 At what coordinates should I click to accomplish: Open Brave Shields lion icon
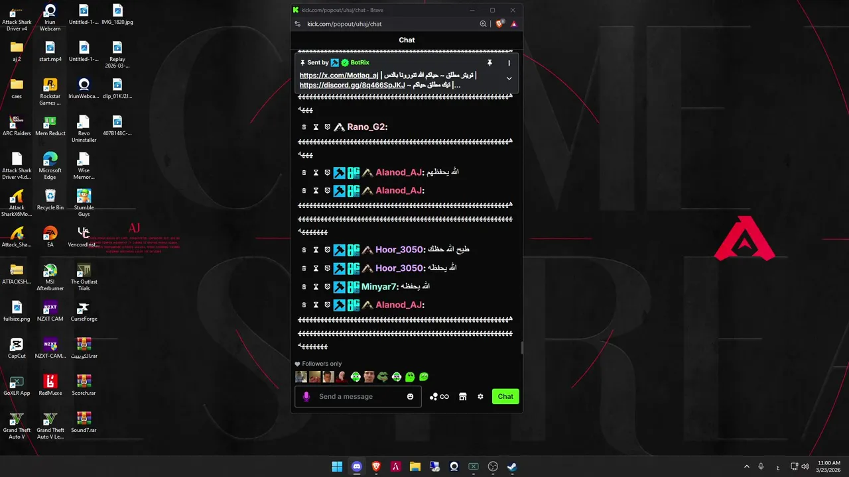coord(499,24)
